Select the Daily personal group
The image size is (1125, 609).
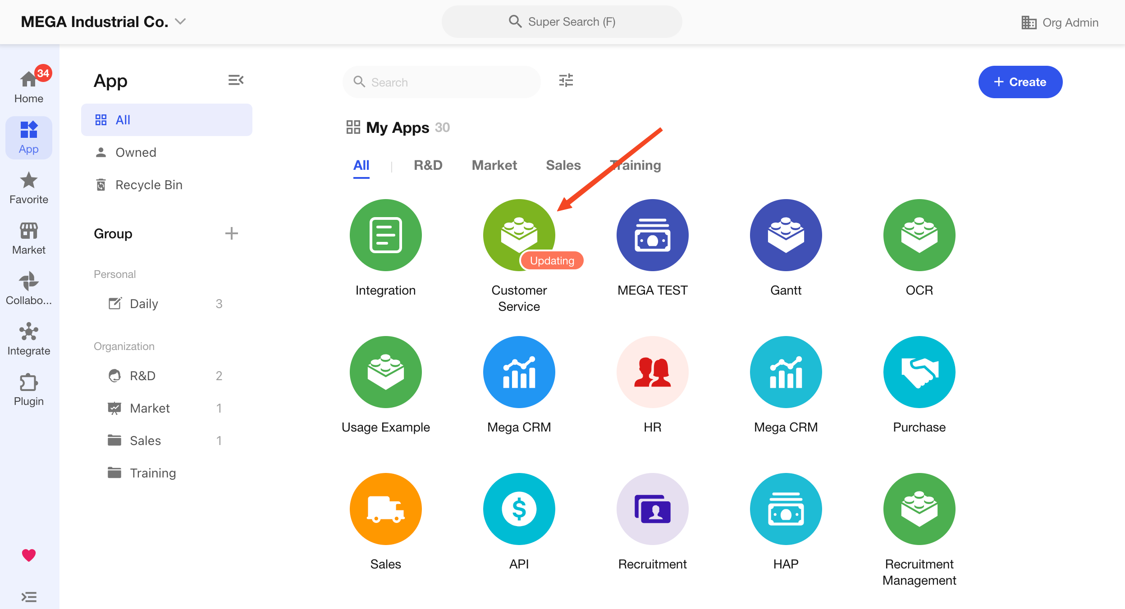pos(144,304)
